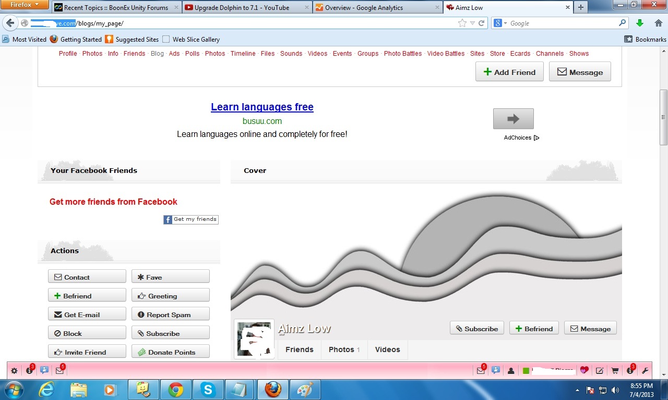Open URL bar history dropdown arrow

[x=472, y=23]
